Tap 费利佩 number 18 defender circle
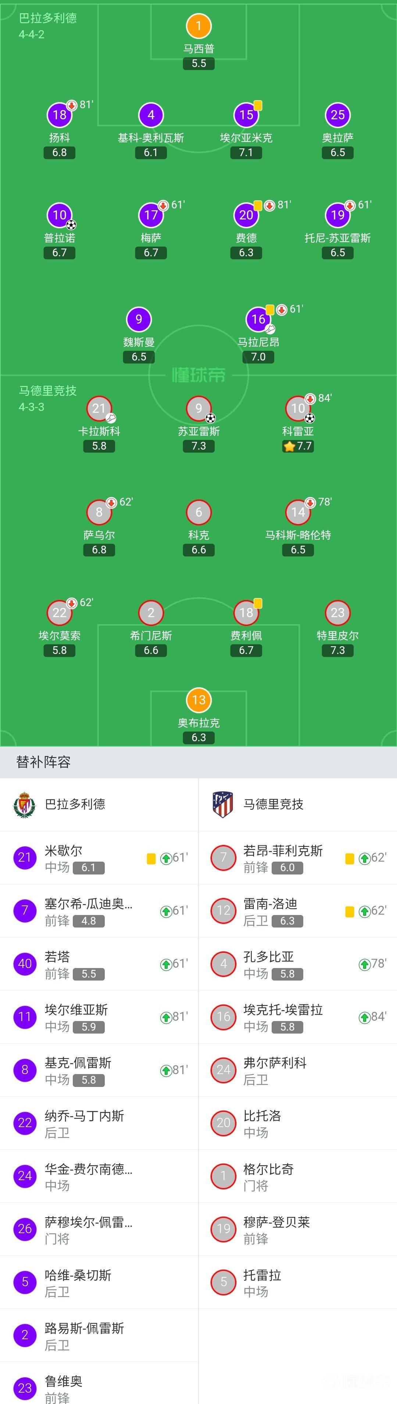The width and height of the screenshot is (397, 1404). 246,613
